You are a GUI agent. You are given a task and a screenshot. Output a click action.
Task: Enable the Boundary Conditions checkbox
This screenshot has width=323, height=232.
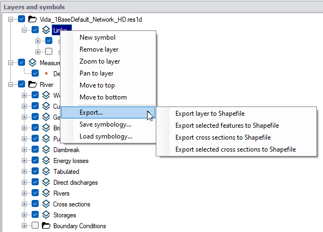(x=35, y=225)
